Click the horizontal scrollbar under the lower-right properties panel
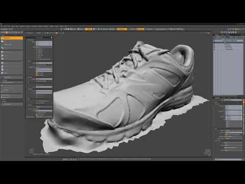The width and height of the screenshot is (245, 184). coord(228,159)
